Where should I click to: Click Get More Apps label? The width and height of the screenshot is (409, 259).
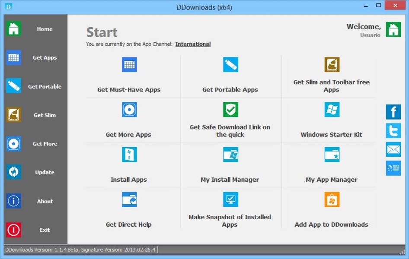click(128, 135)
